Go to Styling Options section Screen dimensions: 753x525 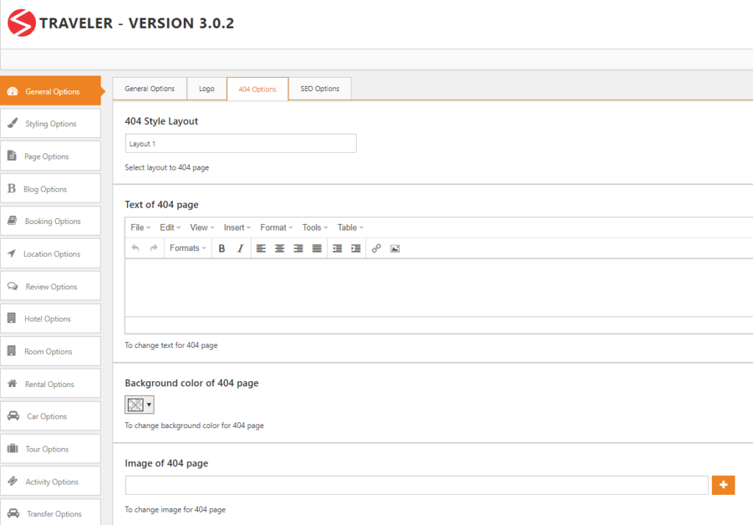click(x=50, y=124)
